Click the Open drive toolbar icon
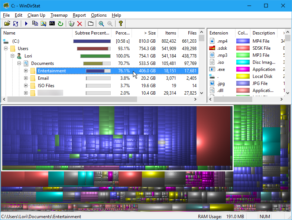 point(7,23)
